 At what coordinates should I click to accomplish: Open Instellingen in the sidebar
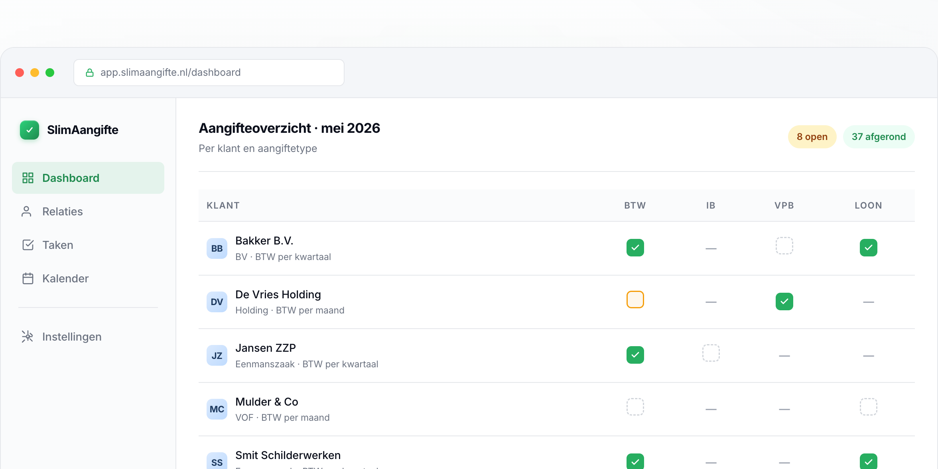[88, 337]
